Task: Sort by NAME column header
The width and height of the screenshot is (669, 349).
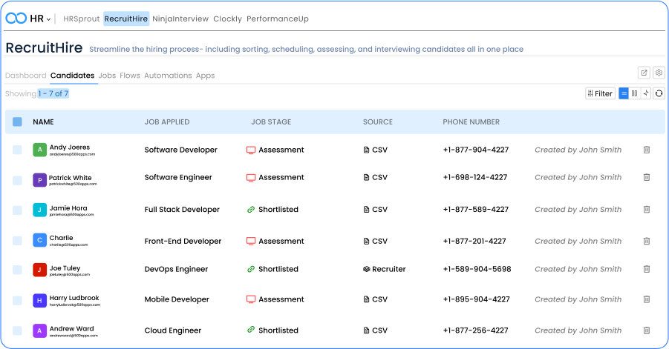Action: 43,122
